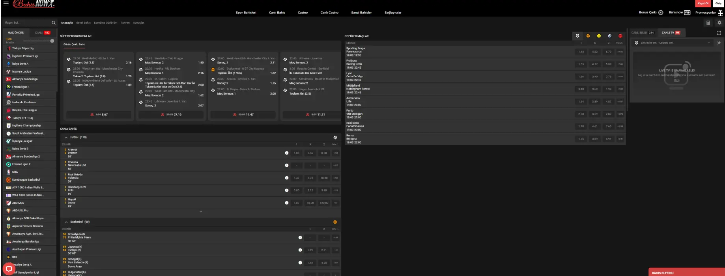Click the Tüm Maçlar time slider handle

tap(52, 41)
